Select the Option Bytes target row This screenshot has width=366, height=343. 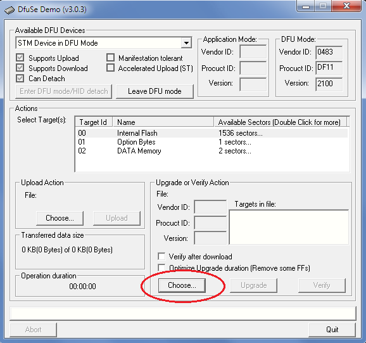212,142
